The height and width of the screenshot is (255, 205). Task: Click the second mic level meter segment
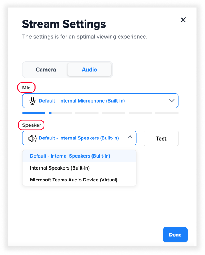[x=60, y=113]
